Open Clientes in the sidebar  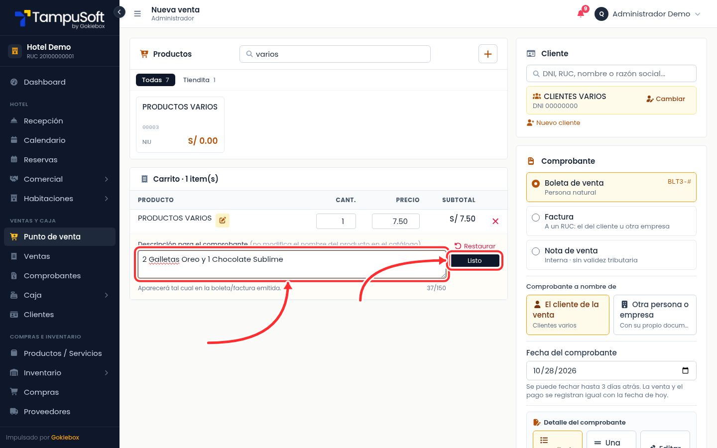coord(60,315)
